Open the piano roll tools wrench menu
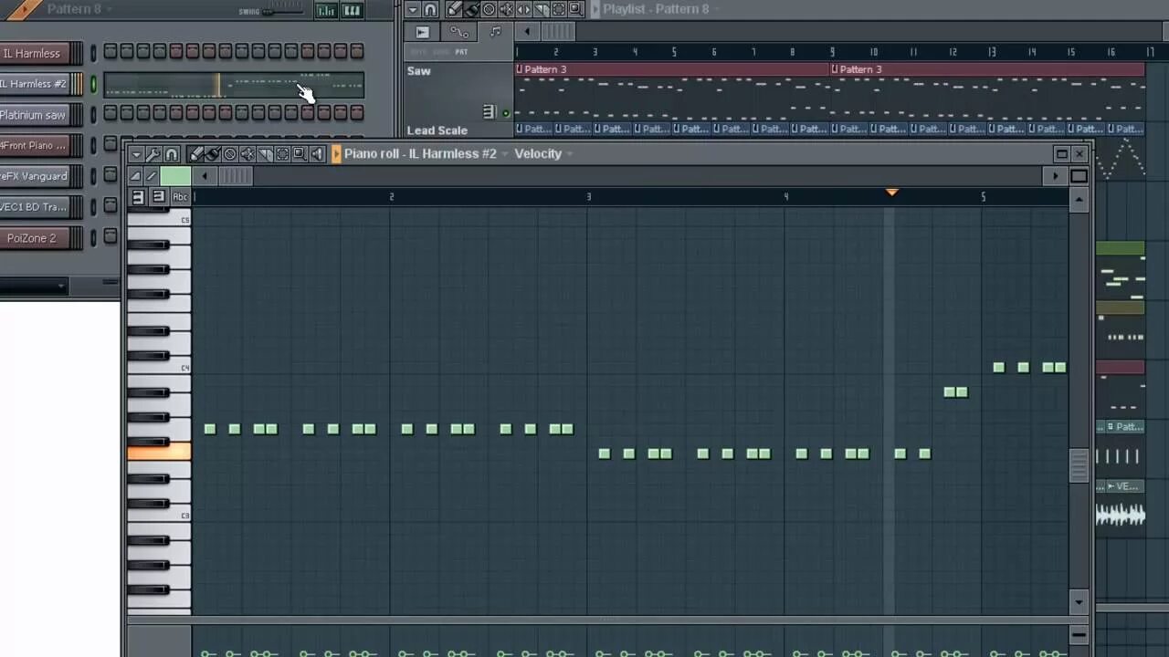The image size is (1169, 657). (154, 154)
